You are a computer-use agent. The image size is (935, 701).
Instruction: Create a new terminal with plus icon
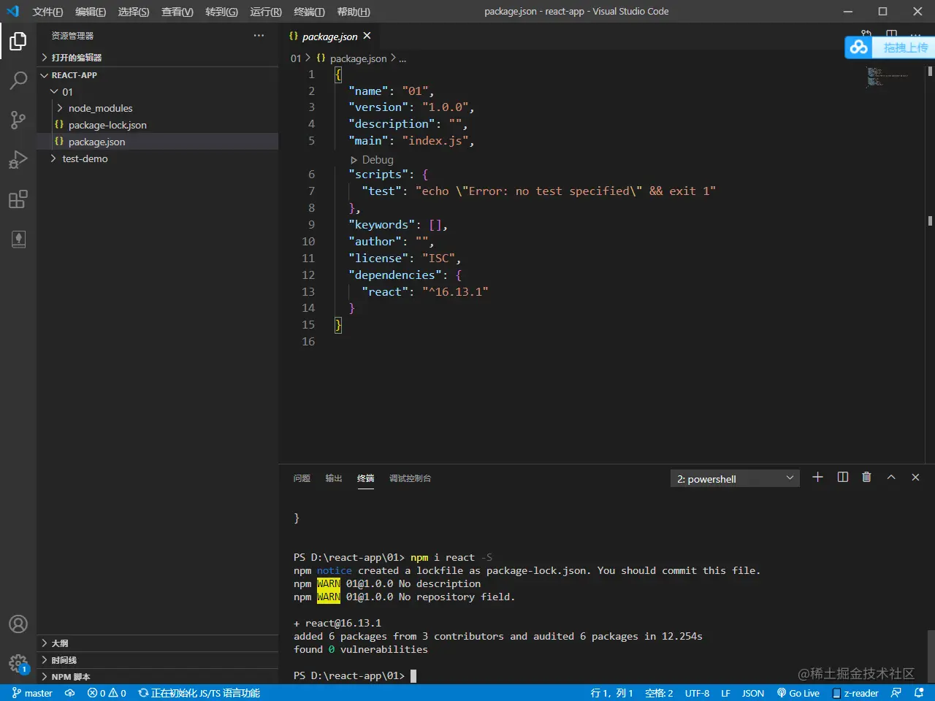click(x=817, y=478)
